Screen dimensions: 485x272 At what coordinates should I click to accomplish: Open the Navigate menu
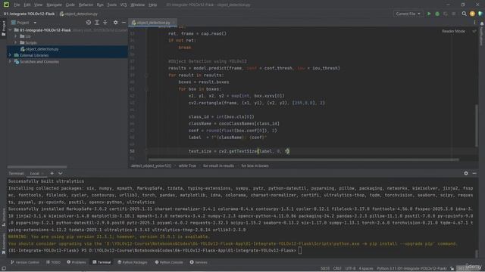[54, 5]
